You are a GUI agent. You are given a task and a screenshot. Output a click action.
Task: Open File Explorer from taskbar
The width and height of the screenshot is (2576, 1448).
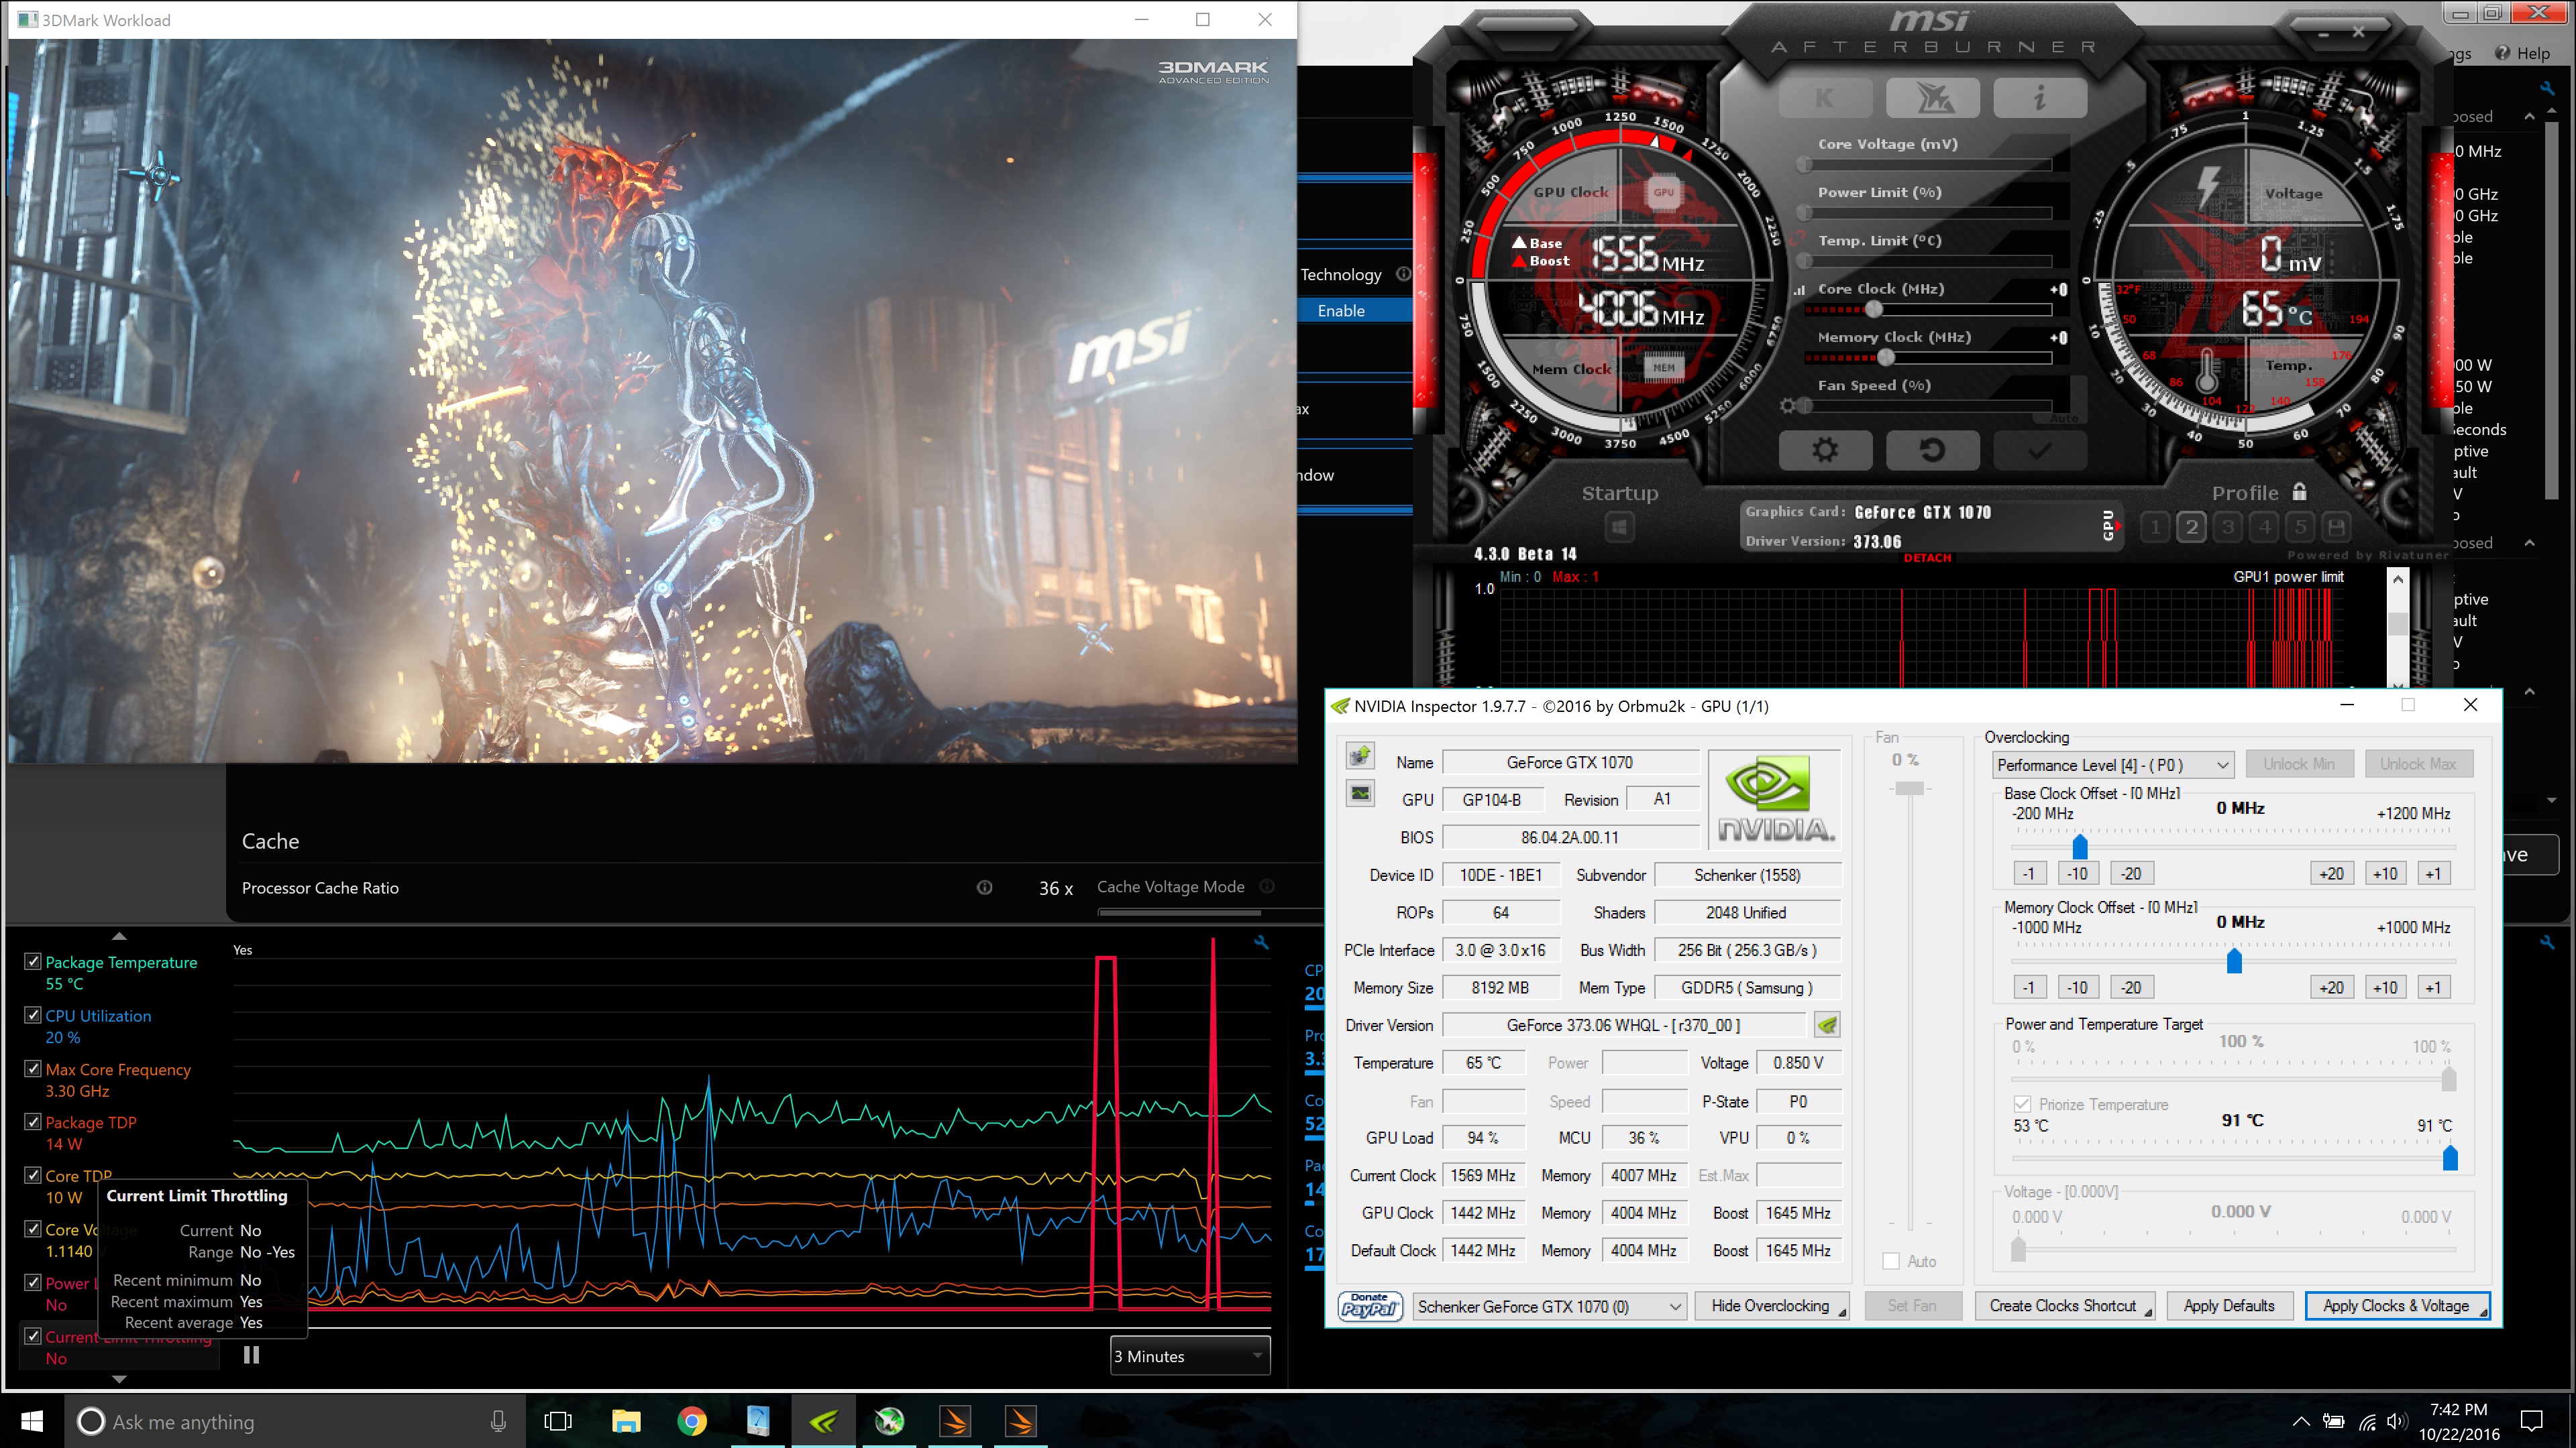[x=626, y=1421]
